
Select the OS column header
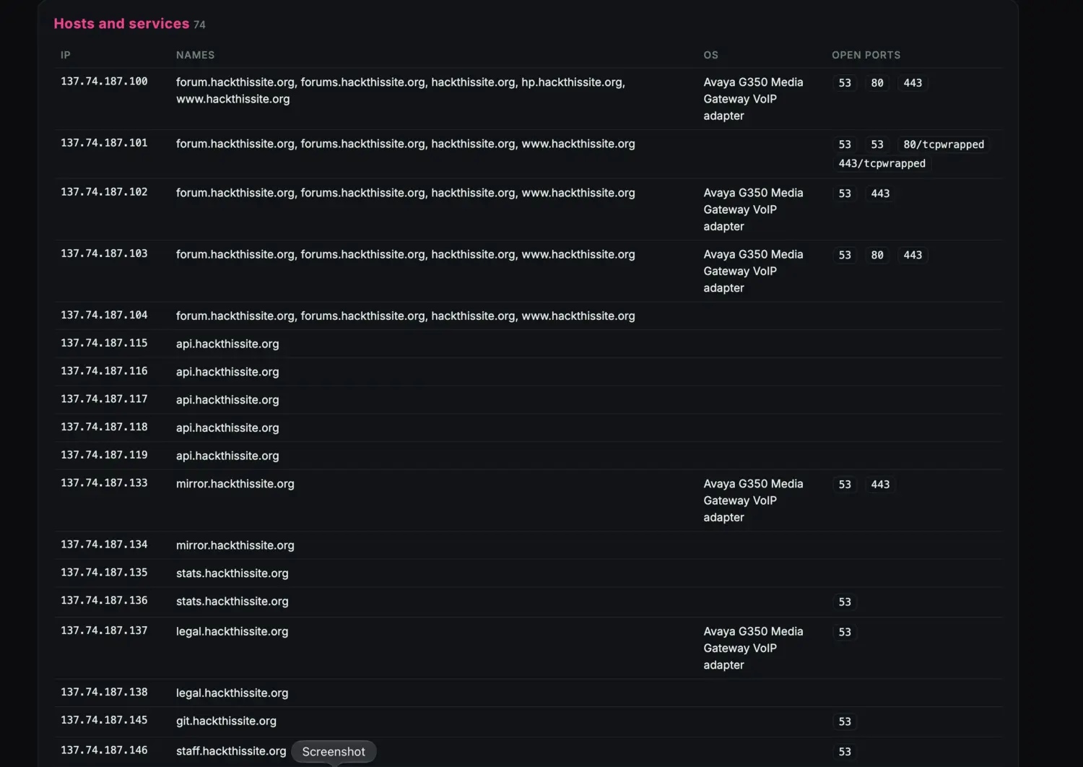click(x=711, y=55)
